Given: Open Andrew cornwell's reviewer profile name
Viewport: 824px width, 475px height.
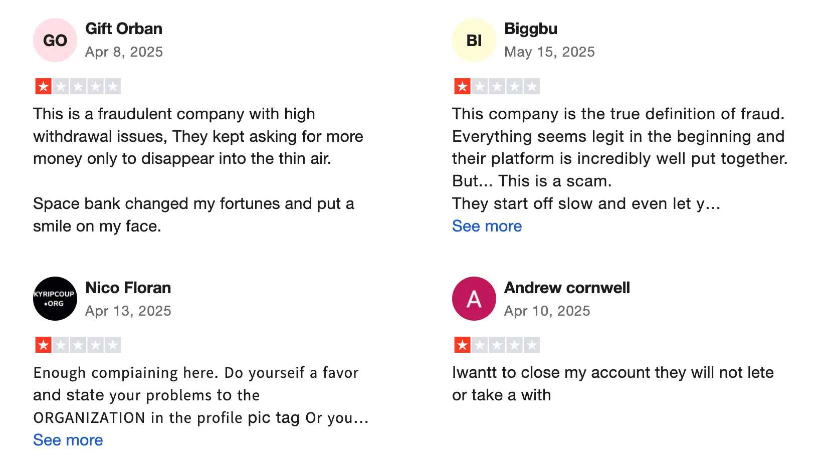Looking at the screenshot, I should click(x=567, y=288).
